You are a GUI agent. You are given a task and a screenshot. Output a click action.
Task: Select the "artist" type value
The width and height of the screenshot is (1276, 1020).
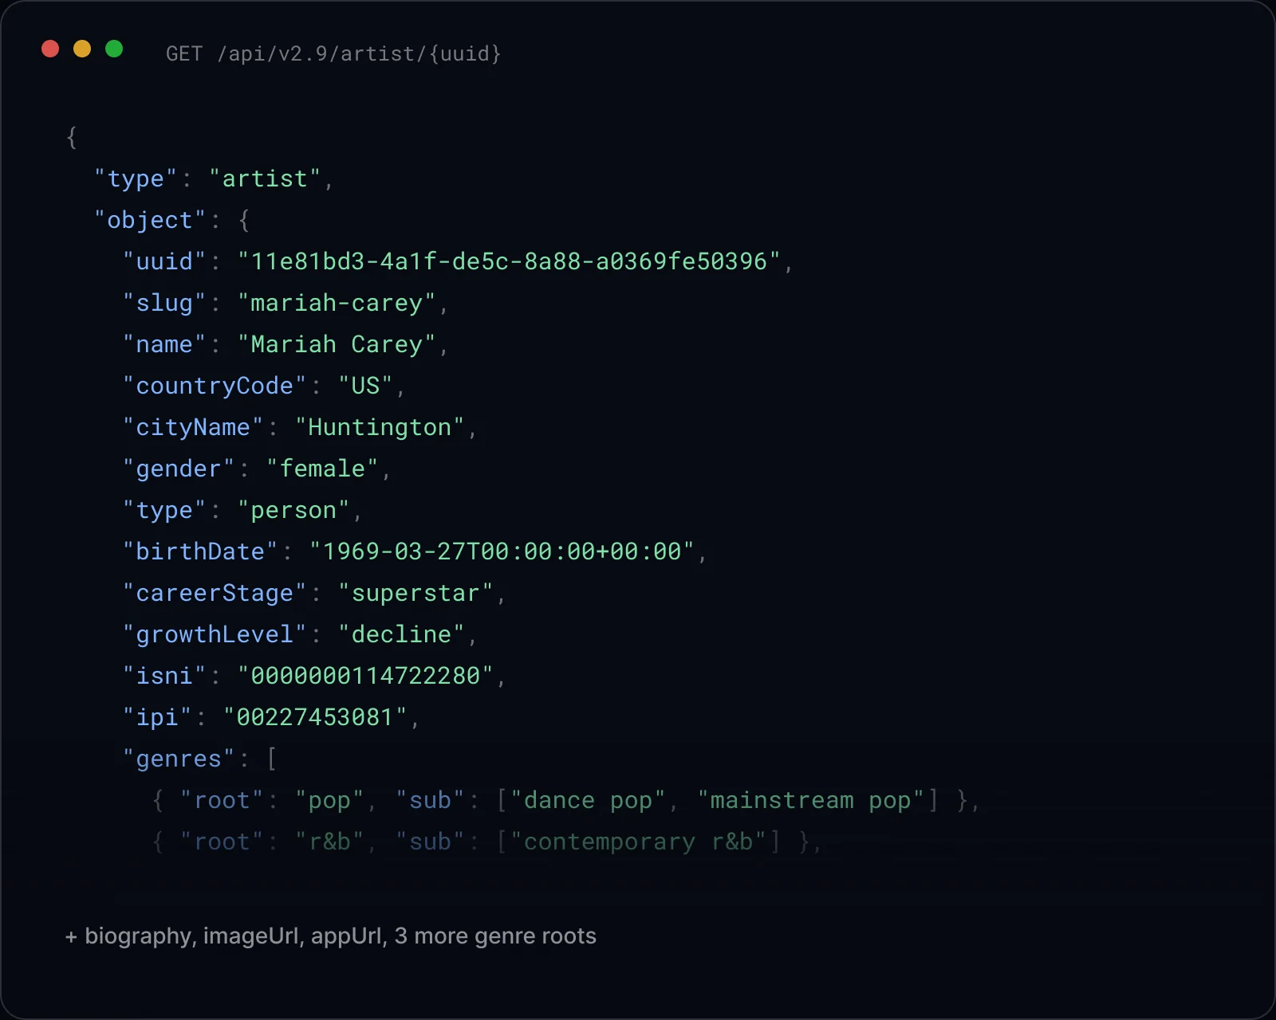pos(265,178)
